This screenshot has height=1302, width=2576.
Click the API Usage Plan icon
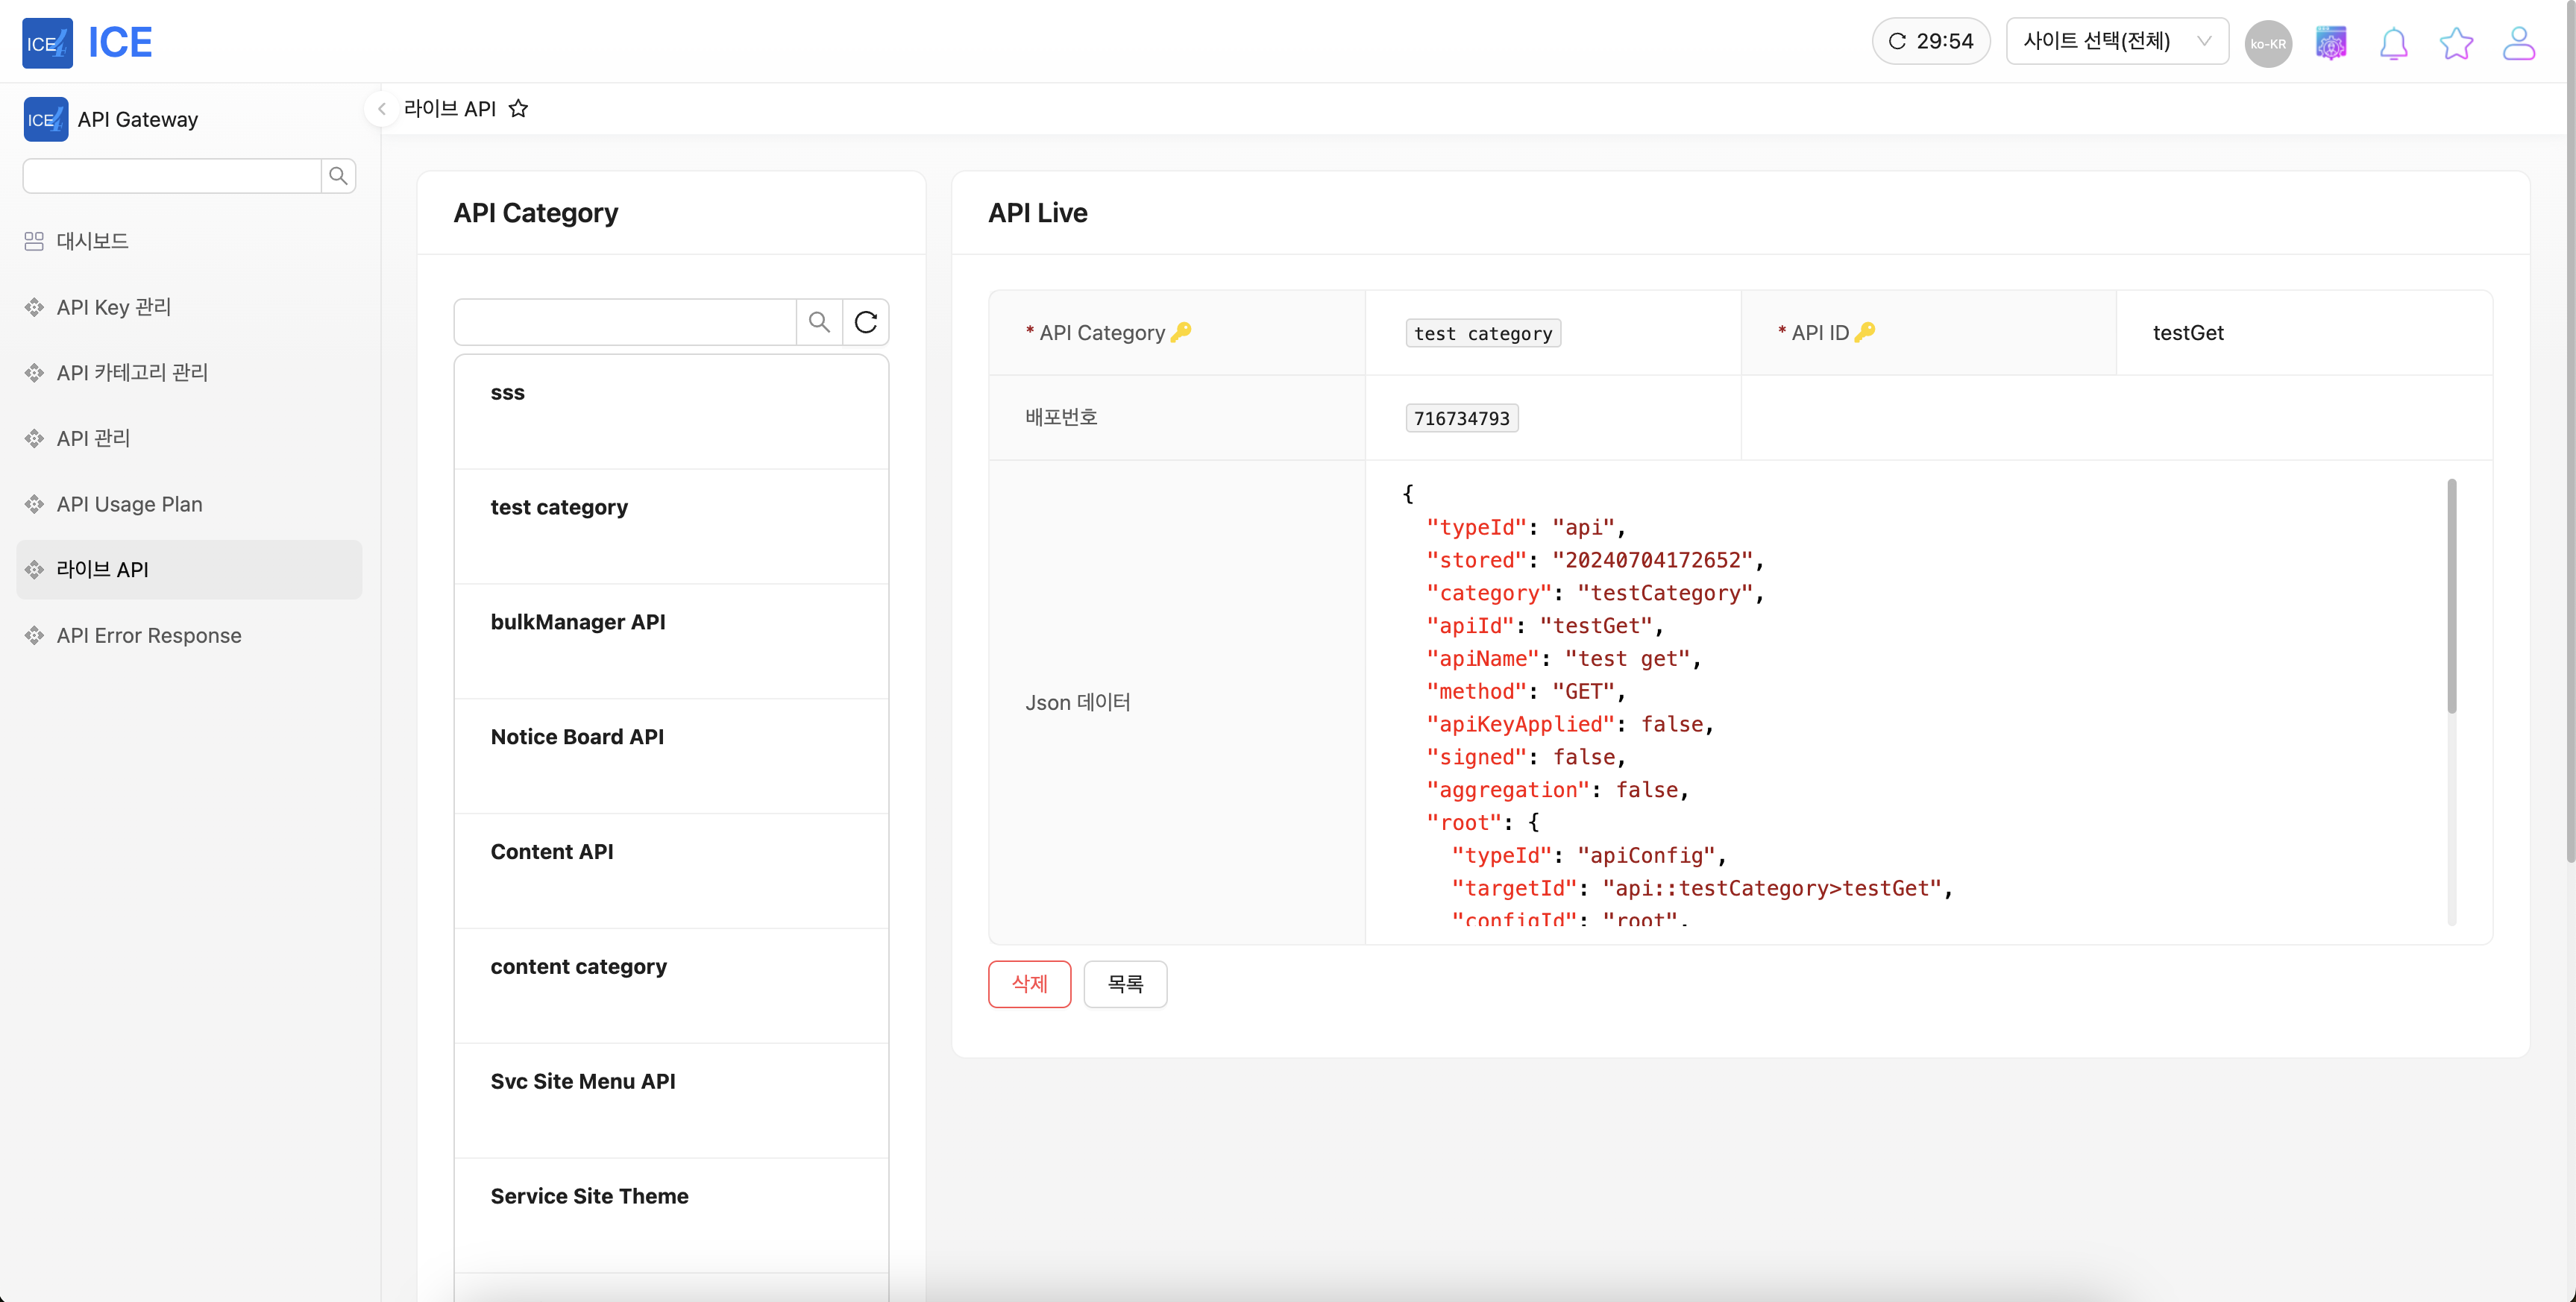[x=34, y=504]
